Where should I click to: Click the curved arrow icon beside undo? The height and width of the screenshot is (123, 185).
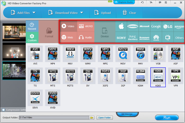[151, 2]
